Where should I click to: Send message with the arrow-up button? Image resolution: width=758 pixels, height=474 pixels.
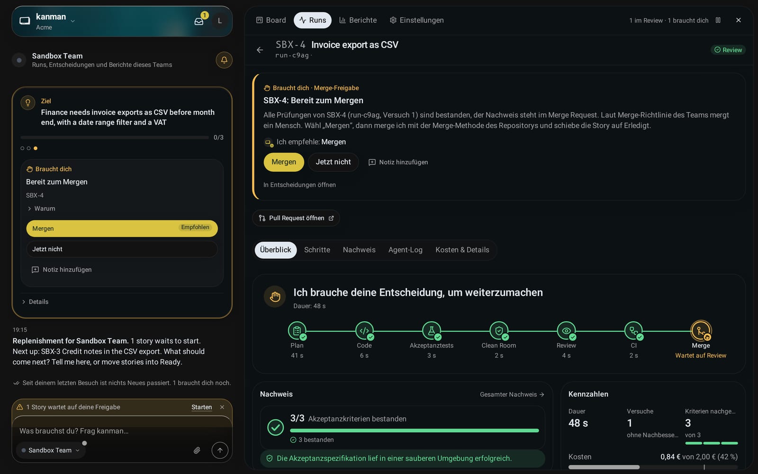click(220, 450)
